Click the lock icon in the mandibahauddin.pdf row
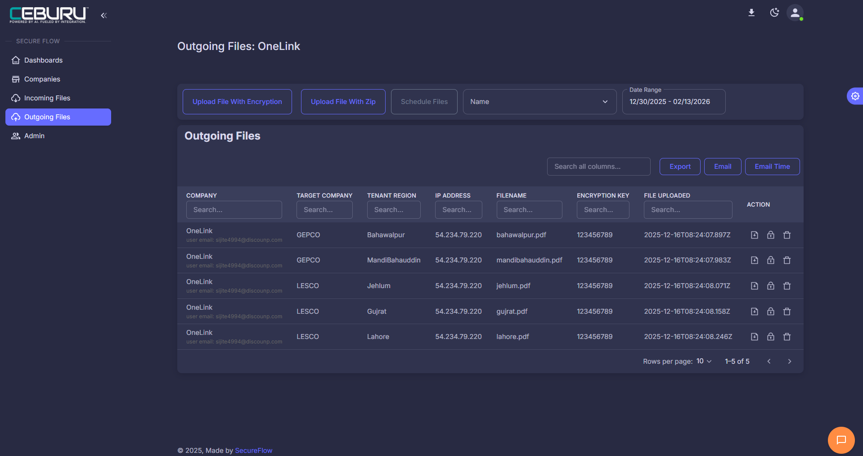 [x=771, y=260]
